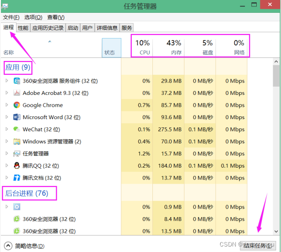
Task: Expand the 360安全浏览器 服务组件 row
Action: point(6,81)
